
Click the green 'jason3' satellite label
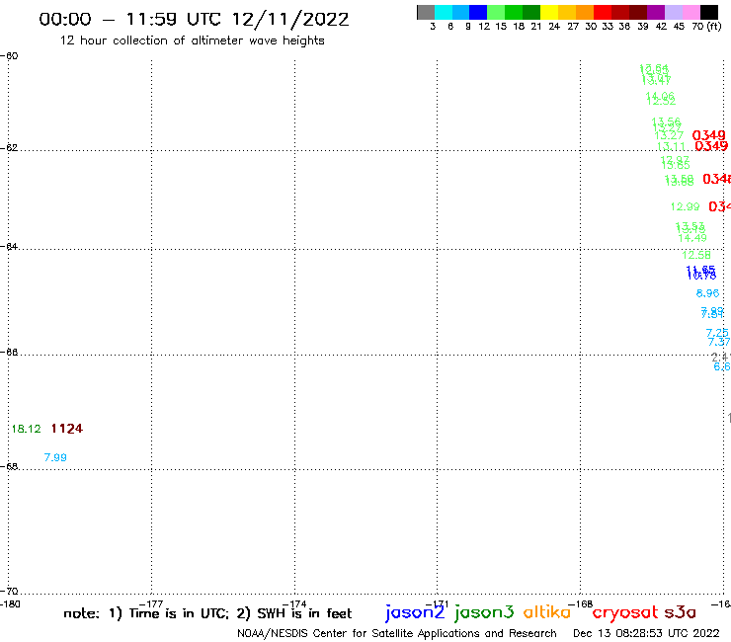pos(484,612)
